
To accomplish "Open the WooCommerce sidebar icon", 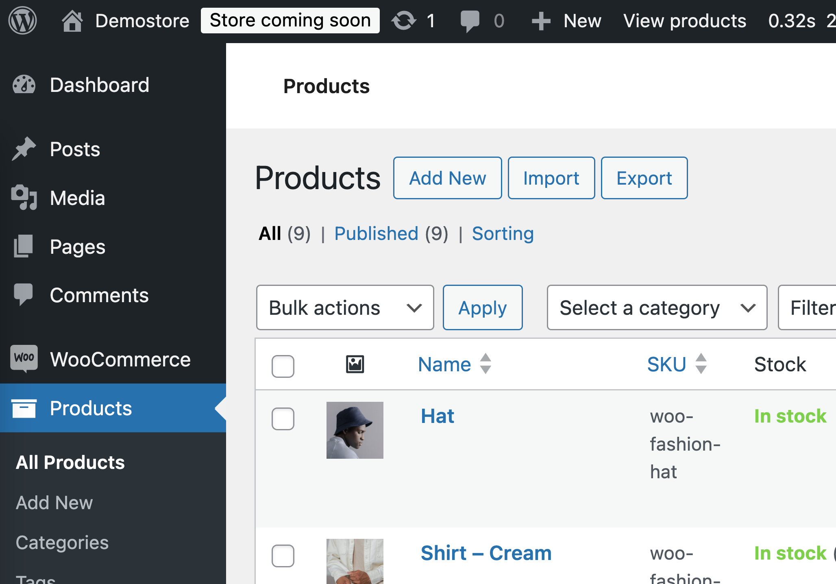I will tap(24, 359).
